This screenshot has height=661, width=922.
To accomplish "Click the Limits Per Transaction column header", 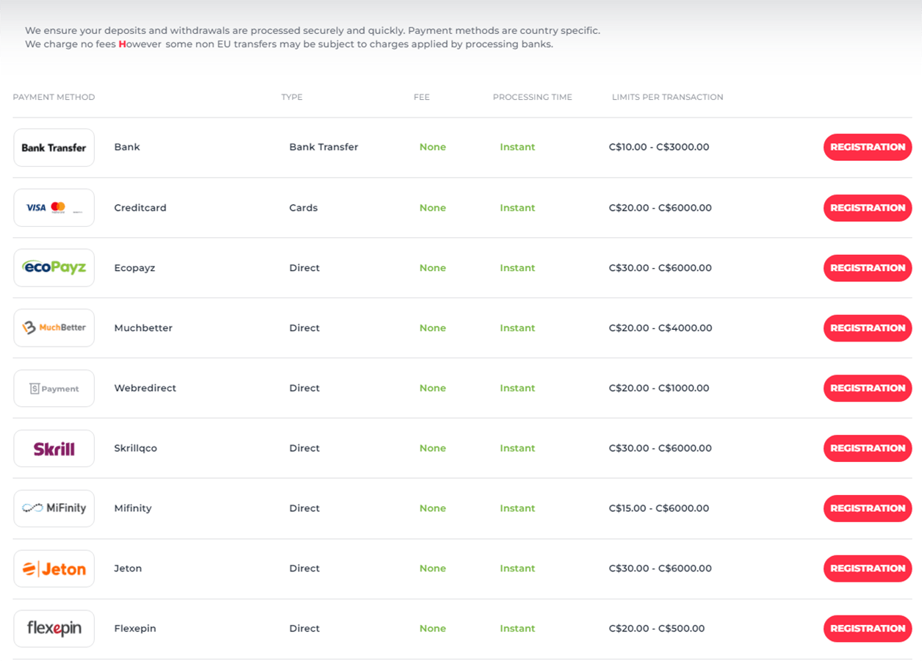I will pos(667,97).
